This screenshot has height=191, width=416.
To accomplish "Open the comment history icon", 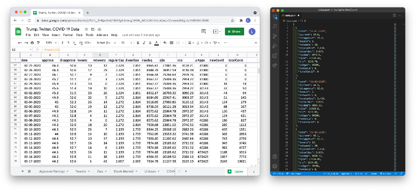I will point(203,32).
